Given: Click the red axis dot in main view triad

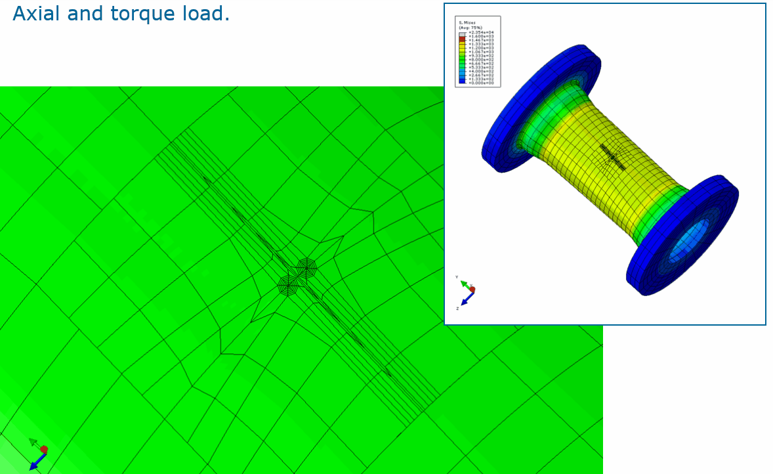Looking at the screenshot, I should pyautogui.click(x=44, y=450).
